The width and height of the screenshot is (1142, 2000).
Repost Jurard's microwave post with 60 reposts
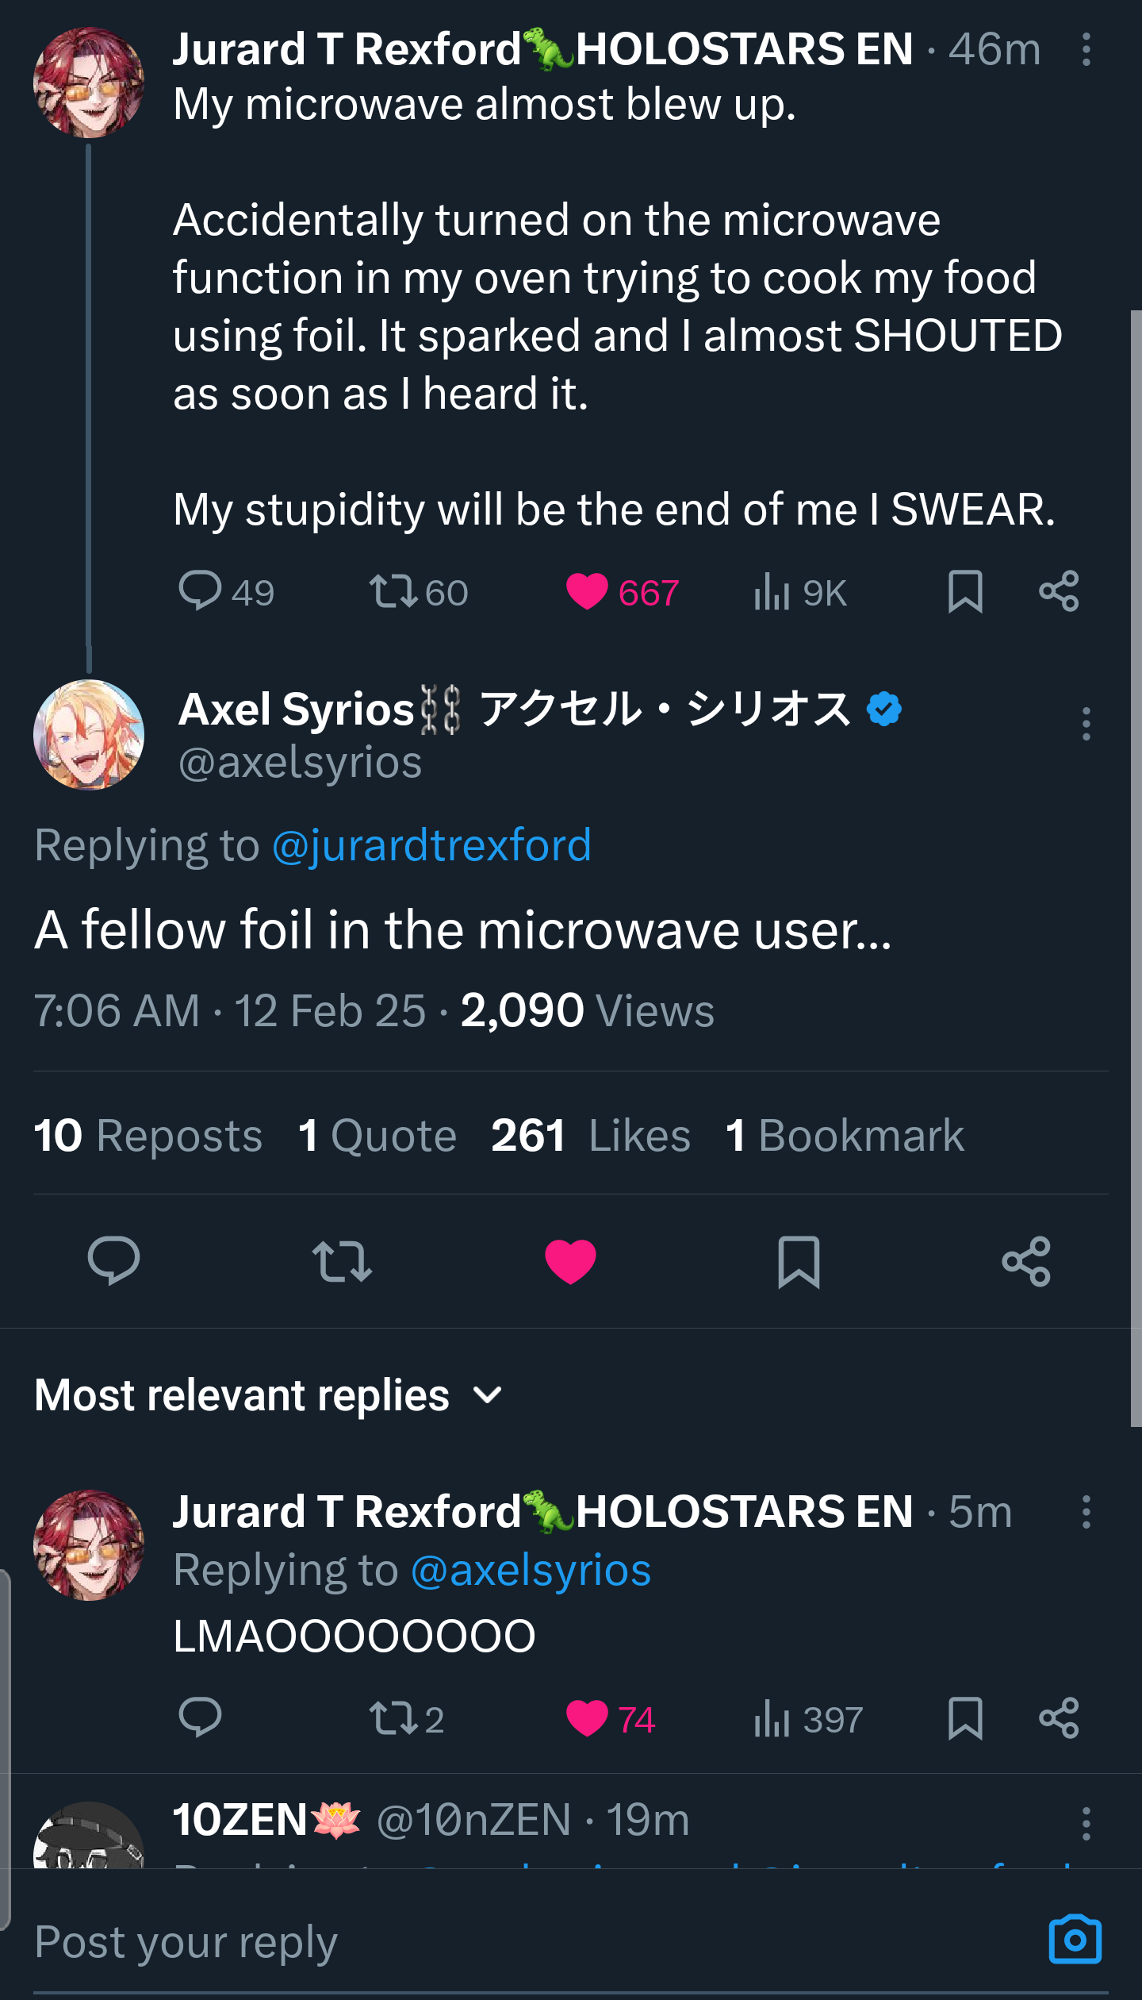click(x=394, y=591)
